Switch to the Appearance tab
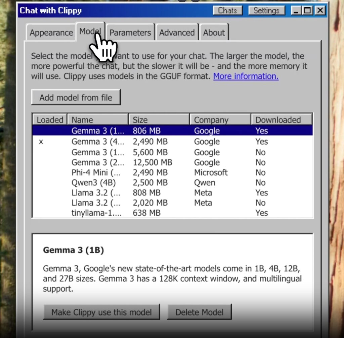This screenshot has height=338, width=344. [51, 33]
